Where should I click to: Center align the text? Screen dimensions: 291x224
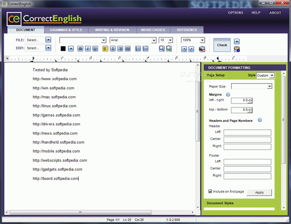click(x=113, y=49)
